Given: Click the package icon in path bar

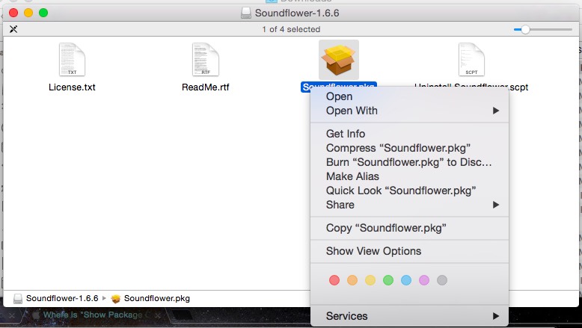Looking at the screenshot, I should click(x=116, y=299).
